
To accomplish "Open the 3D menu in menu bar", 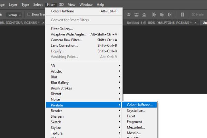I will pyautogui.click(x=61, y=5).
